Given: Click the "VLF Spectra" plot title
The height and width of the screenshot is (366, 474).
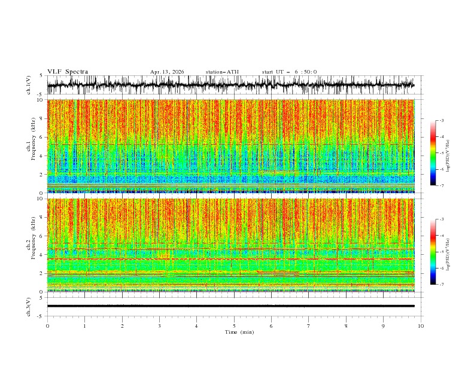Looking at the screenshot, I should click(x=68, y=72).
